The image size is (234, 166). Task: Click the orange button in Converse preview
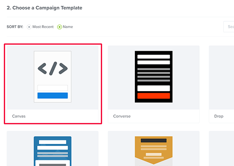coord(154,96)
